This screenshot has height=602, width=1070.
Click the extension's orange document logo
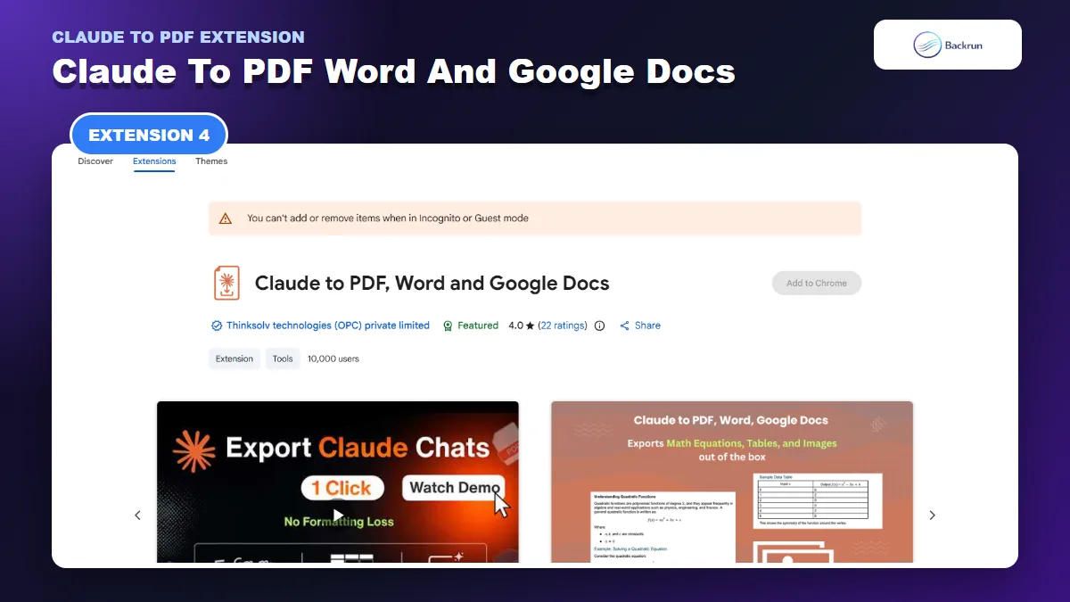(226, 283)
